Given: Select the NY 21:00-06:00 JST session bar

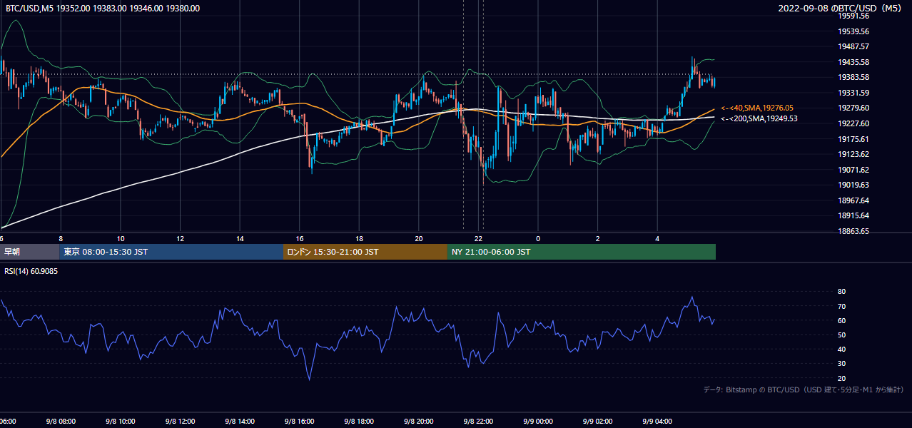Looking at the screenshot, I should (x=582, y=252).
